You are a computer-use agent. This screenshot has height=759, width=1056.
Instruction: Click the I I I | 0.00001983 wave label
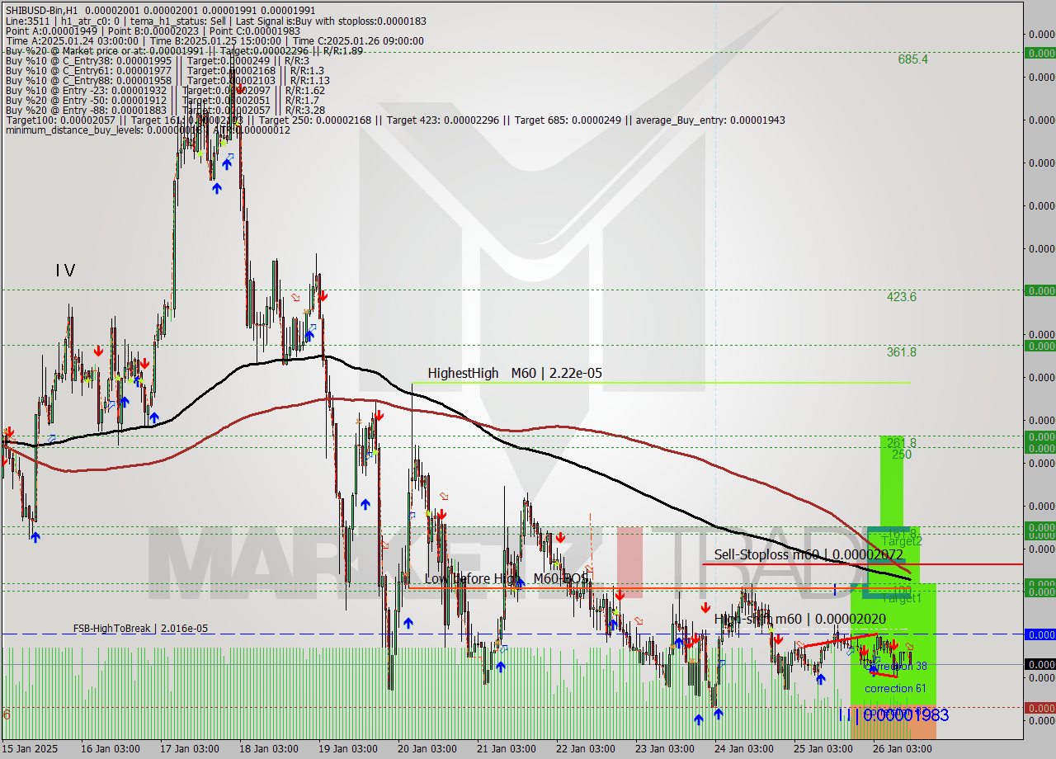[x=893, y=715]
